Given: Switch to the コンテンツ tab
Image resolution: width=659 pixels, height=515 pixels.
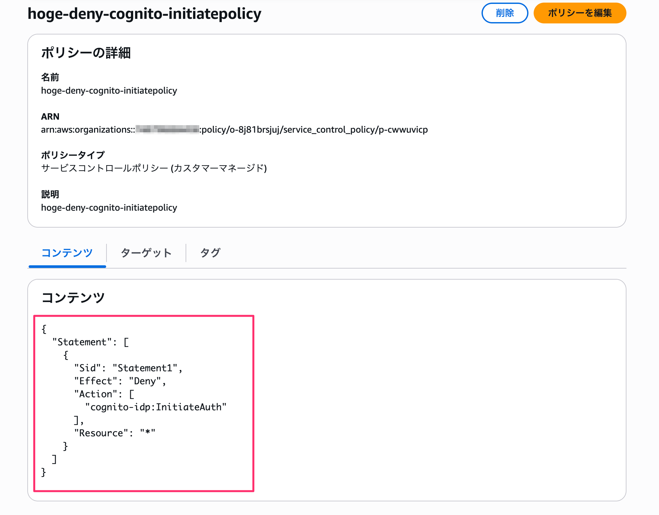Looking at the screenshot, I should point(67,253).
